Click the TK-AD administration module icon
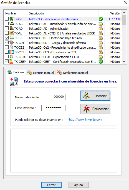 click(12, 28)
